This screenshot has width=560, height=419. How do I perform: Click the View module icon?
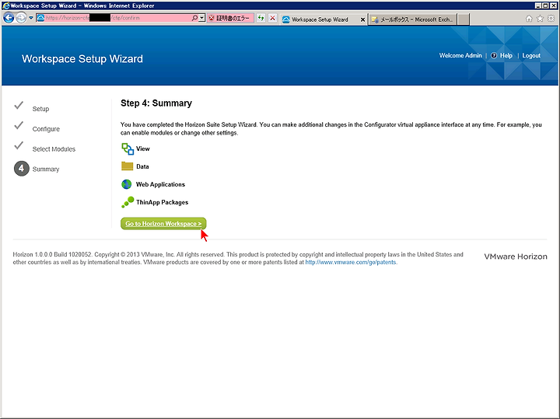[x=128, y=148]
